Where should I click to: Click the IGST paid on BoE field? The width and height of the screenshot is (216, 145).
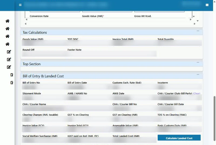pyautogui.click(x=89, y=140)
